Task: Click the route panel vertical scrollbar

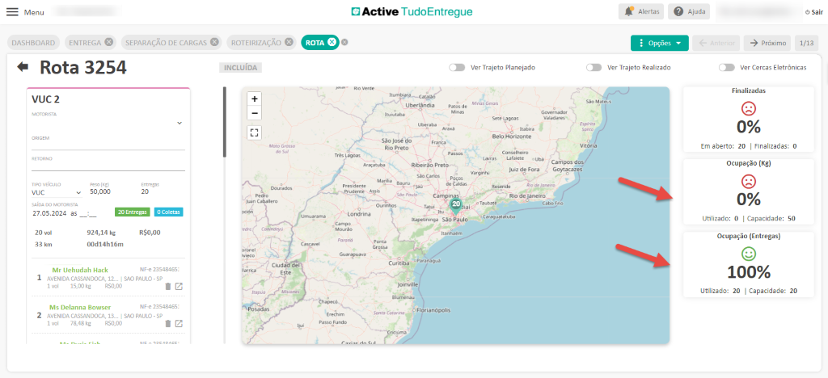Action: [x=225, y=122]
